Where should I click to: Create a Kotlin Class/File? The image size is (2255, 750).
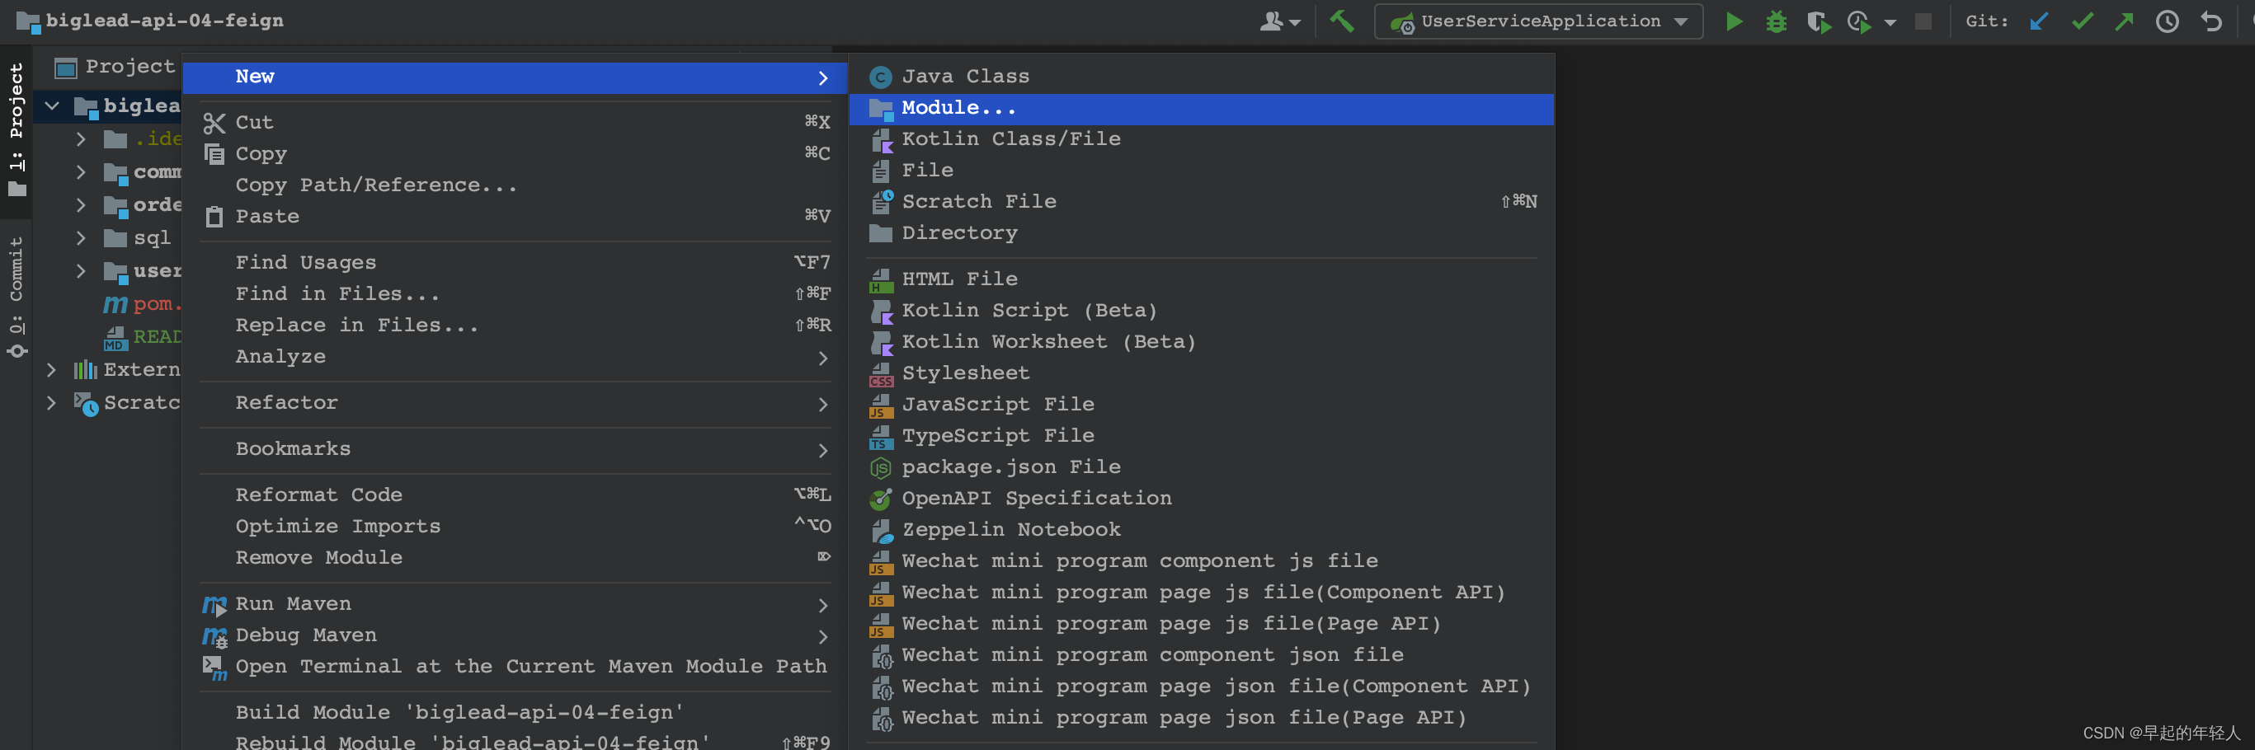pyautogui.click(x=1201, y=139)
